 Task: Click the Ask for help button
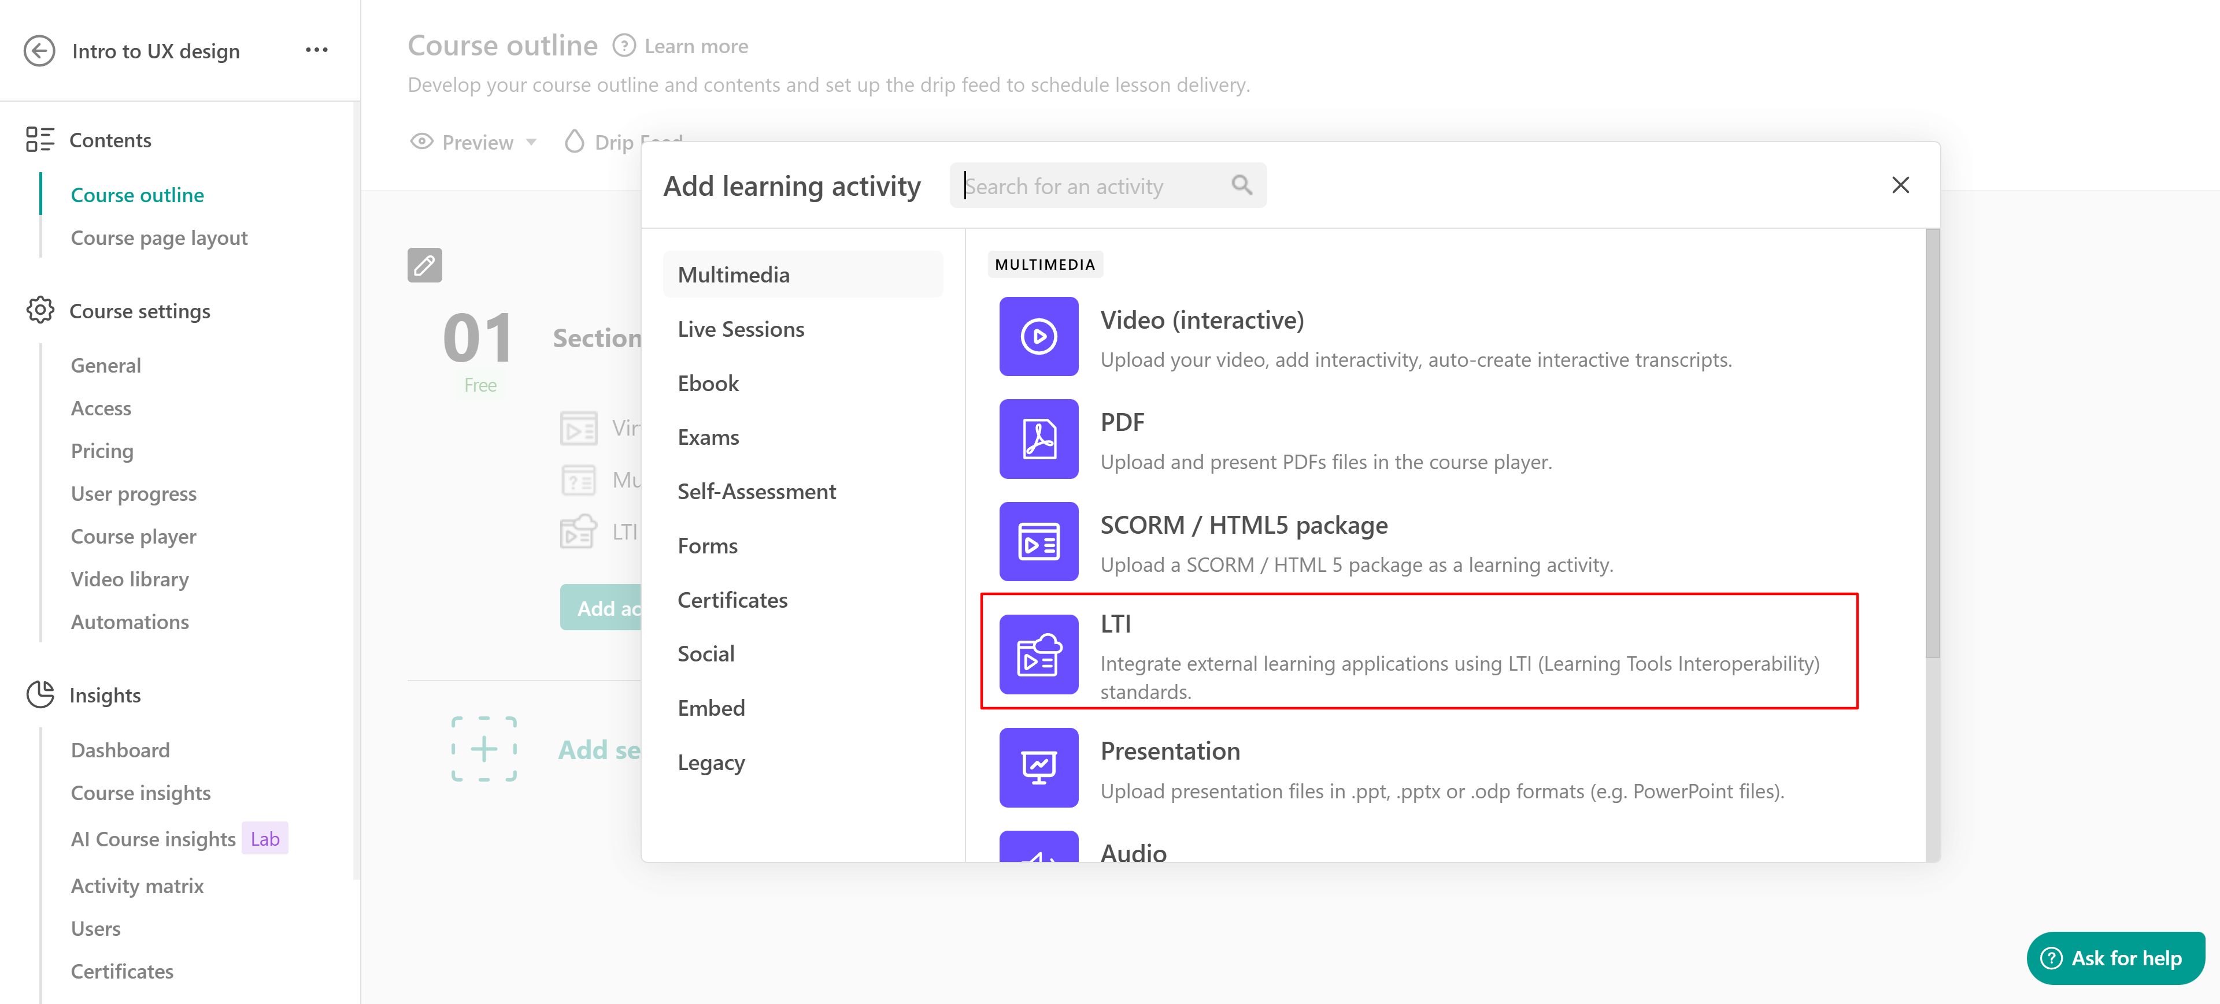coord(2115,958)
